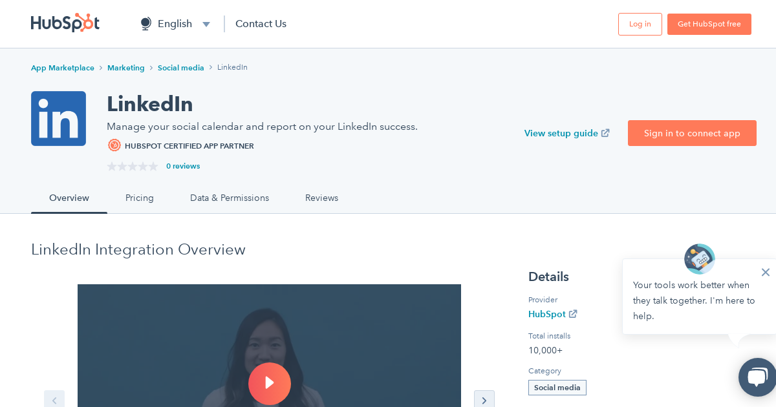The image size is (776, 407).
Task: Rate with the fifth star
Action: click(x=153, y=166)
